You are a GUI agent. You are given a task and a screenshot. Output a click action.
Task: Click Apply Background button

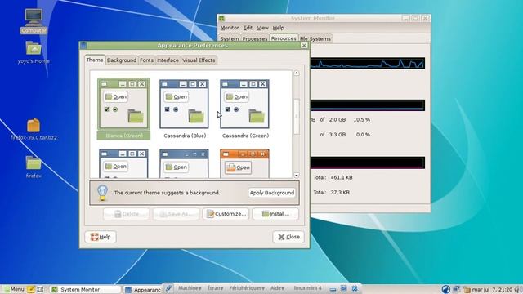272,193
